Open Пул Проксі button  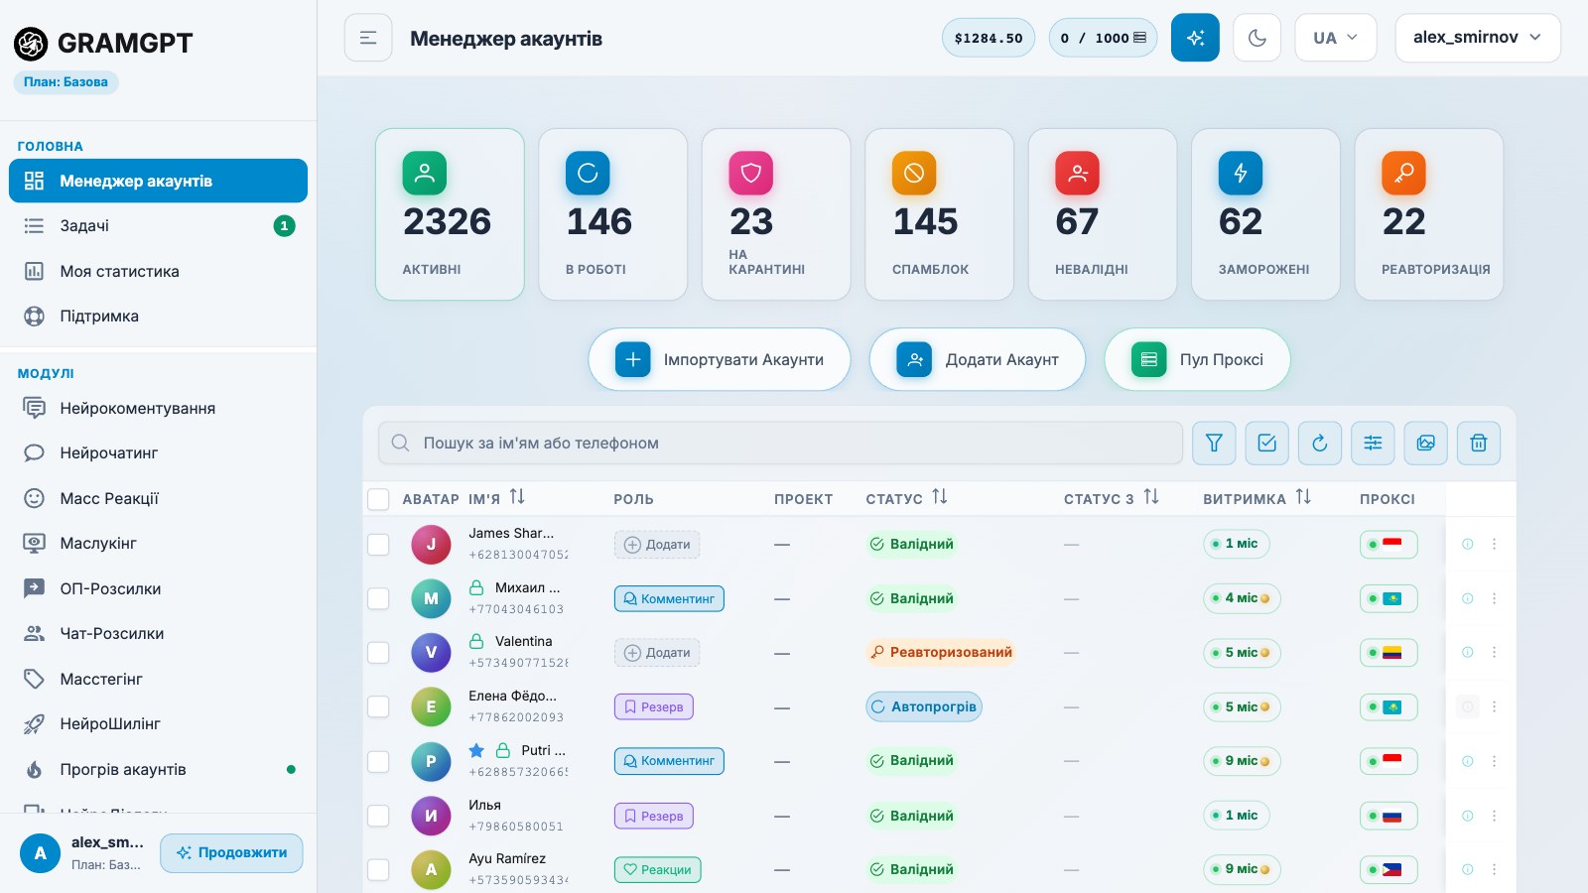(1197, 359)
